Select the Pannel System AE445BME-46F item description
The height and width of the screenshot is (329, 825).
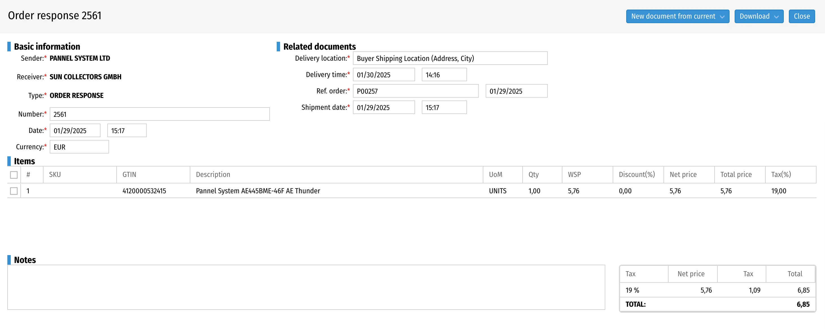(258, 191)
